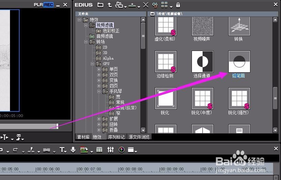281x180 pixels.
Task: Open properties via the shapes icon
Action: click(x=155, y=5)
